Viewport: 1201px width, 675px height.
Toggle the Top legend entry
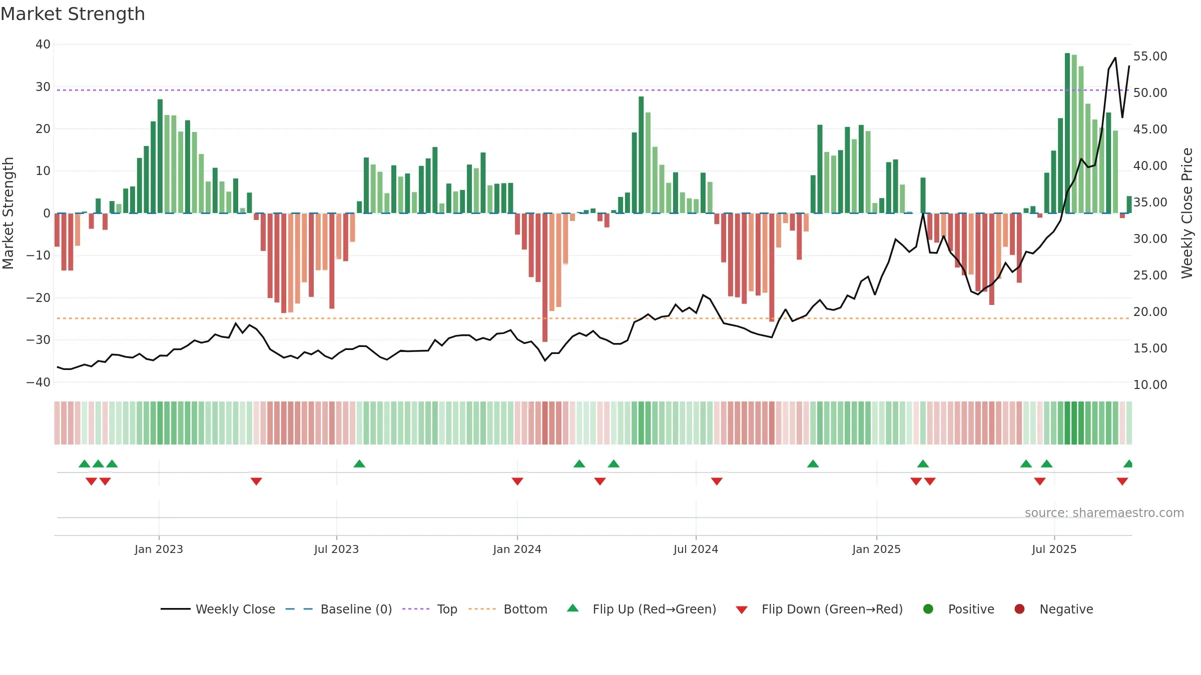pos(430,609)
